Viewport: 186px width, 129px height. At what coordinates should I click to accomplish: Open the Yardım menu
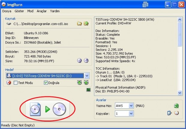pyautogui.click(x=55, y=11)
